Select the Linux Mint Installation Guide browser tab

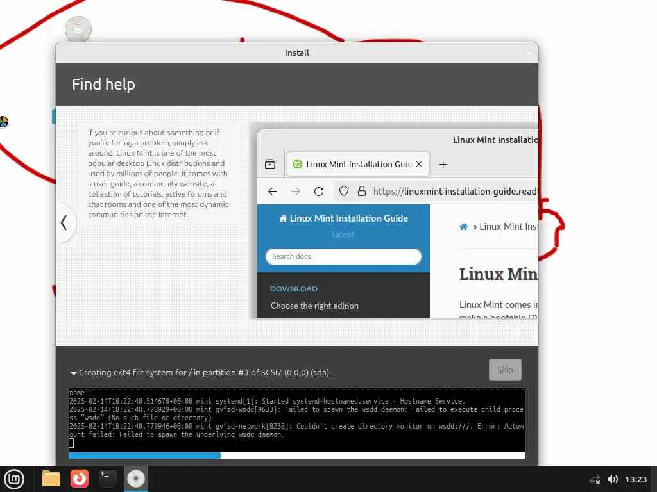(358, 164)
